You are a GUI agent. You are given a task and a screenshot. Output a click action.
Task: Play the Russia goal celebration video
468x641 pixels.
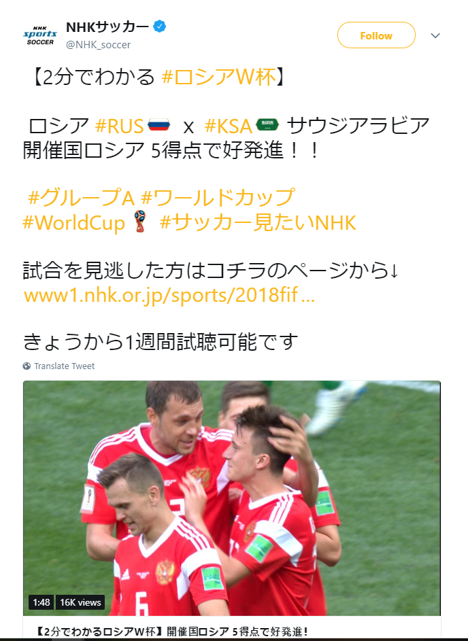point(231,498)
